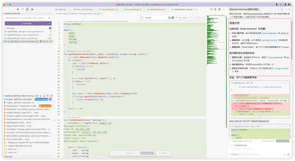The image size is (295, 161).
Task: Open the Explorer files icon in sidebar
Action: (18, 9)
